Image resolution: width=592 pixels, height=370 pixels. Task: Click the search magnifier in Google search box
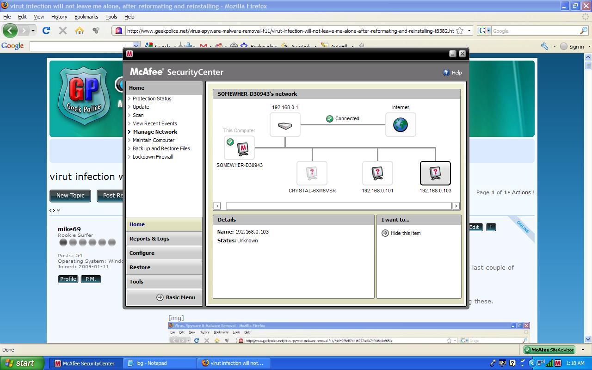click(584, 31)
